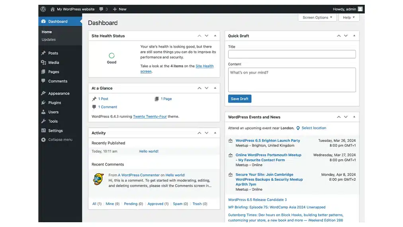Click the Select location link
Image resolution: width=403 pixels, height=227 pixels.
click(x=314, y=128)
